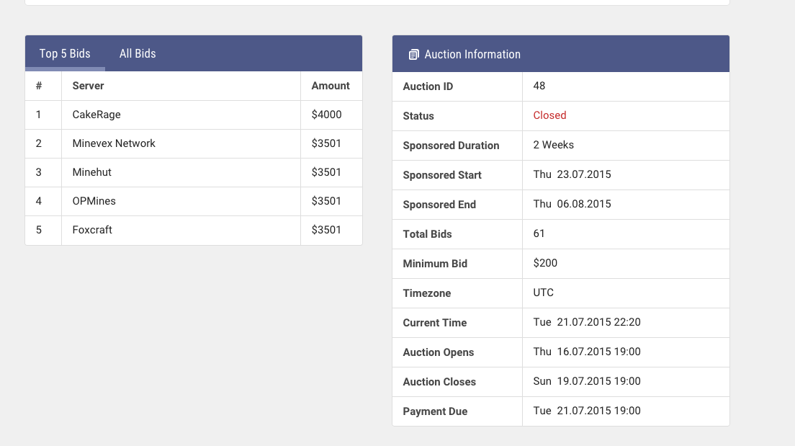Click the Sponsored Duration 2 Weeks value
795x446 pixels.
[x=553, y=145]
